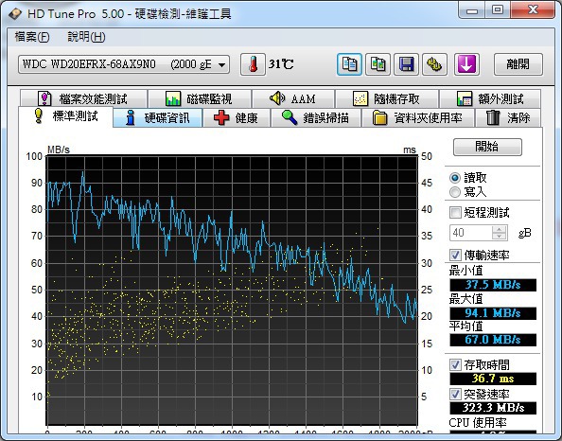
Task: Switch to the 錯誤掃描 error scan tab
Action: click(316, 118)
